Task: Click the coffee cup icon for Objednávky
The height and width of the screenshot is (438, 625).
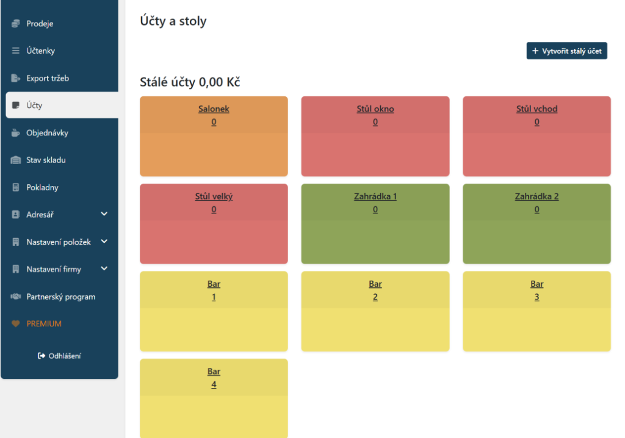Action: click(x=16, y=133)
